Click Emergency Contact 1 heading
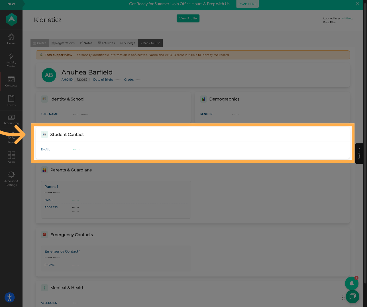 63,252
